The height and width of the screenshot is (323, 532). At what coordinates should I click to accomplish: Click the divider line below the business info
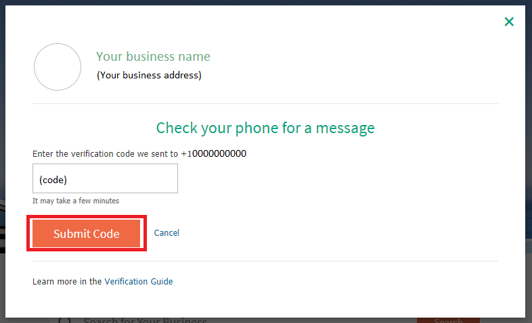click(x=265, y=103)
